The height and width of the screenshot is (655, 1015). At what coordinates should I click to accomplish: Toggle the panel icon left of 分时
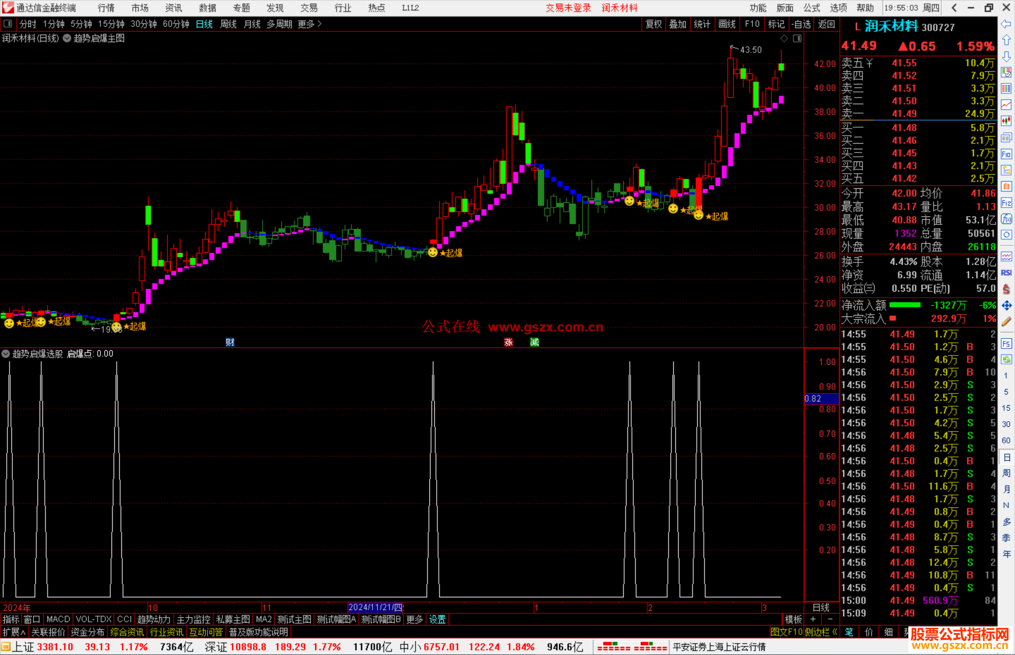pos(8,23)
